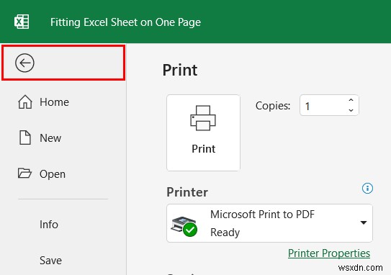Go to Info section
This screenshot has height=275, width=391.
[49, 225]
